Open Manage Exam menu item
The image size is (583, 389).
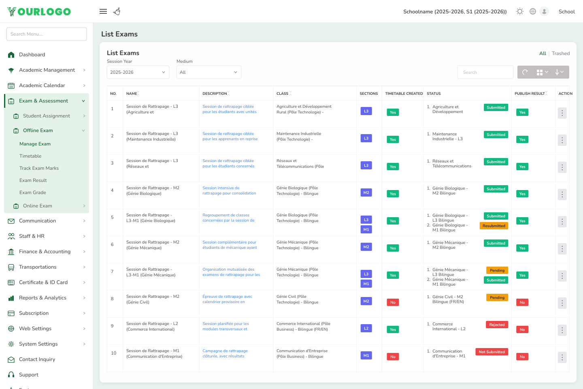tap(35, 144)
